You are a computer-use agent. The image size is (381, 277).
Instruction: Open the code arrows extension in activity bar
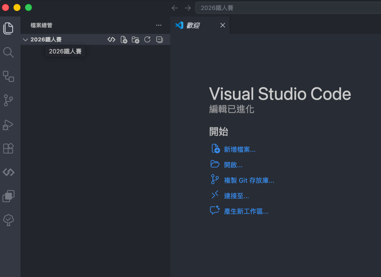point(9,172)
